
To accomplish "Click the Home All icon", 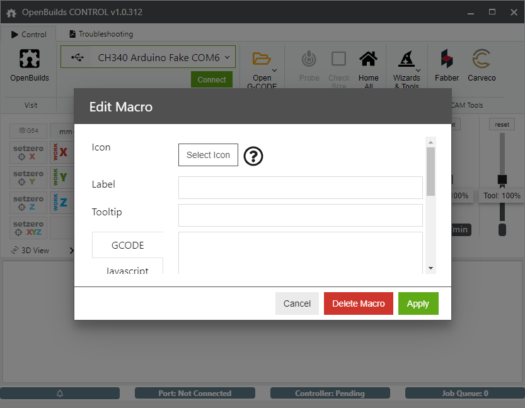I will click(x=368, y=60).
